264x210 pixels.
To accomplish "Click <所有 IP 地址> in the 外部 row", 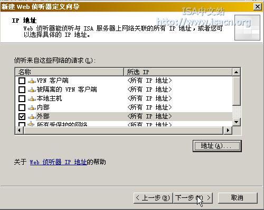I will (149, 116).
